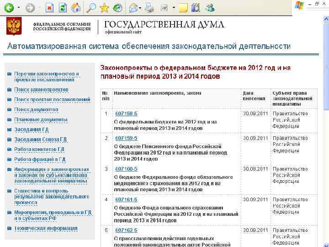This screenshot has height=247, width=329.
Task: Go to Home page house icon
Action: pos(76,8)
